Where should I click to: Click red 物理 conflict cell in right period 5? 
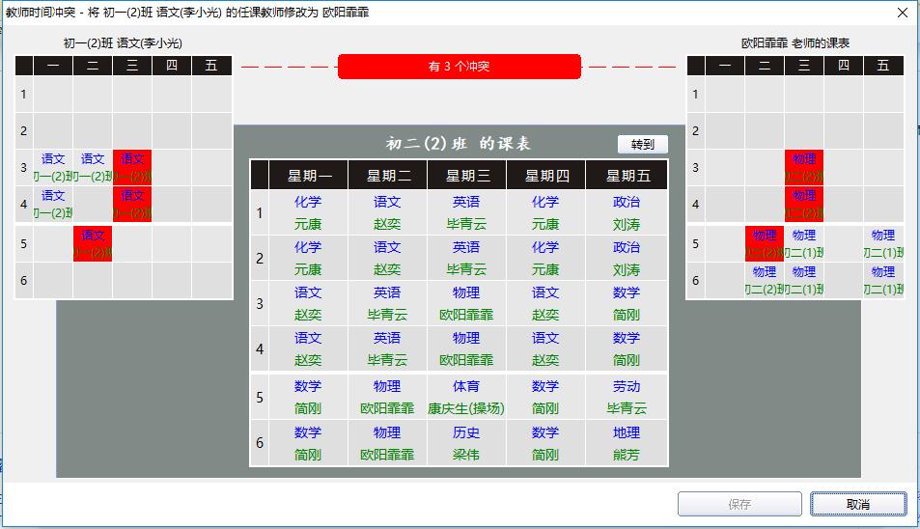(764, 243)
